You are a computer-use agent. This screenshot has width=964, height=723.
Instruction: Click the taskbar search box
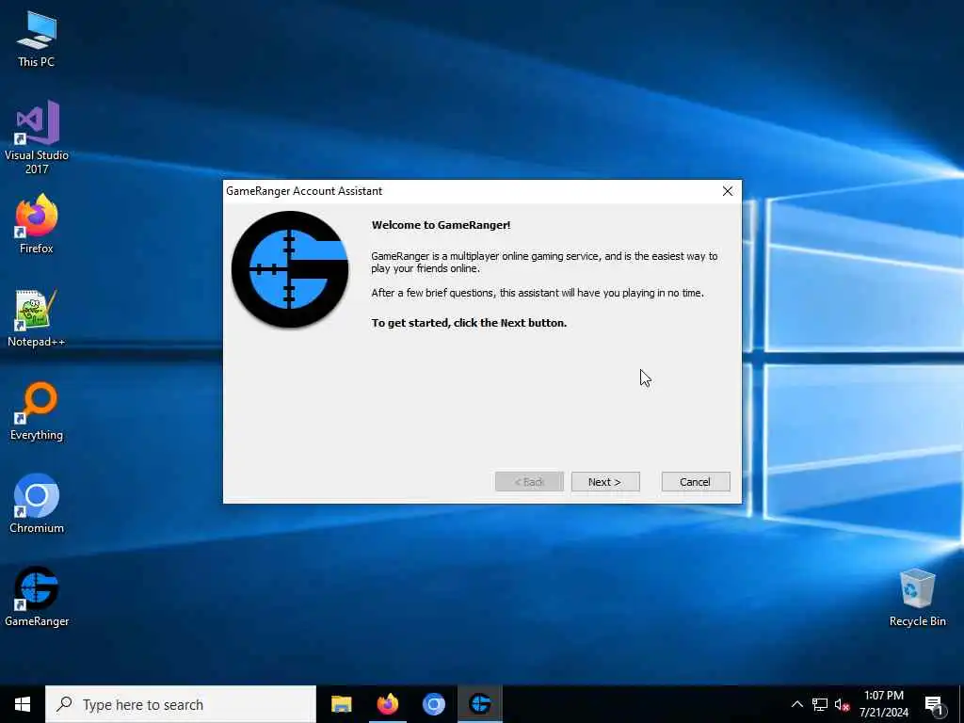point(181,704)
